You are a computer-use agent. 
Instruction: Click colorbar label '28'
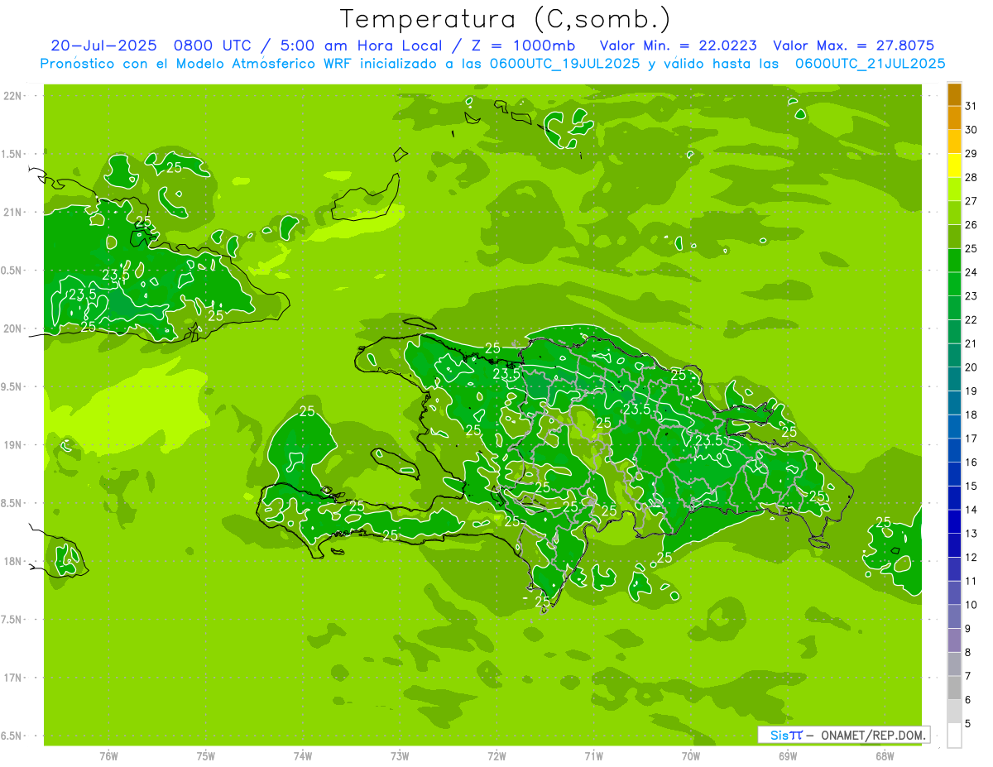coord(971,177)
